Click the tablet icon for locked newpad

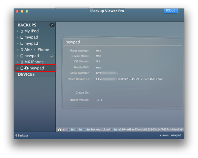click(x=22, y=56)
